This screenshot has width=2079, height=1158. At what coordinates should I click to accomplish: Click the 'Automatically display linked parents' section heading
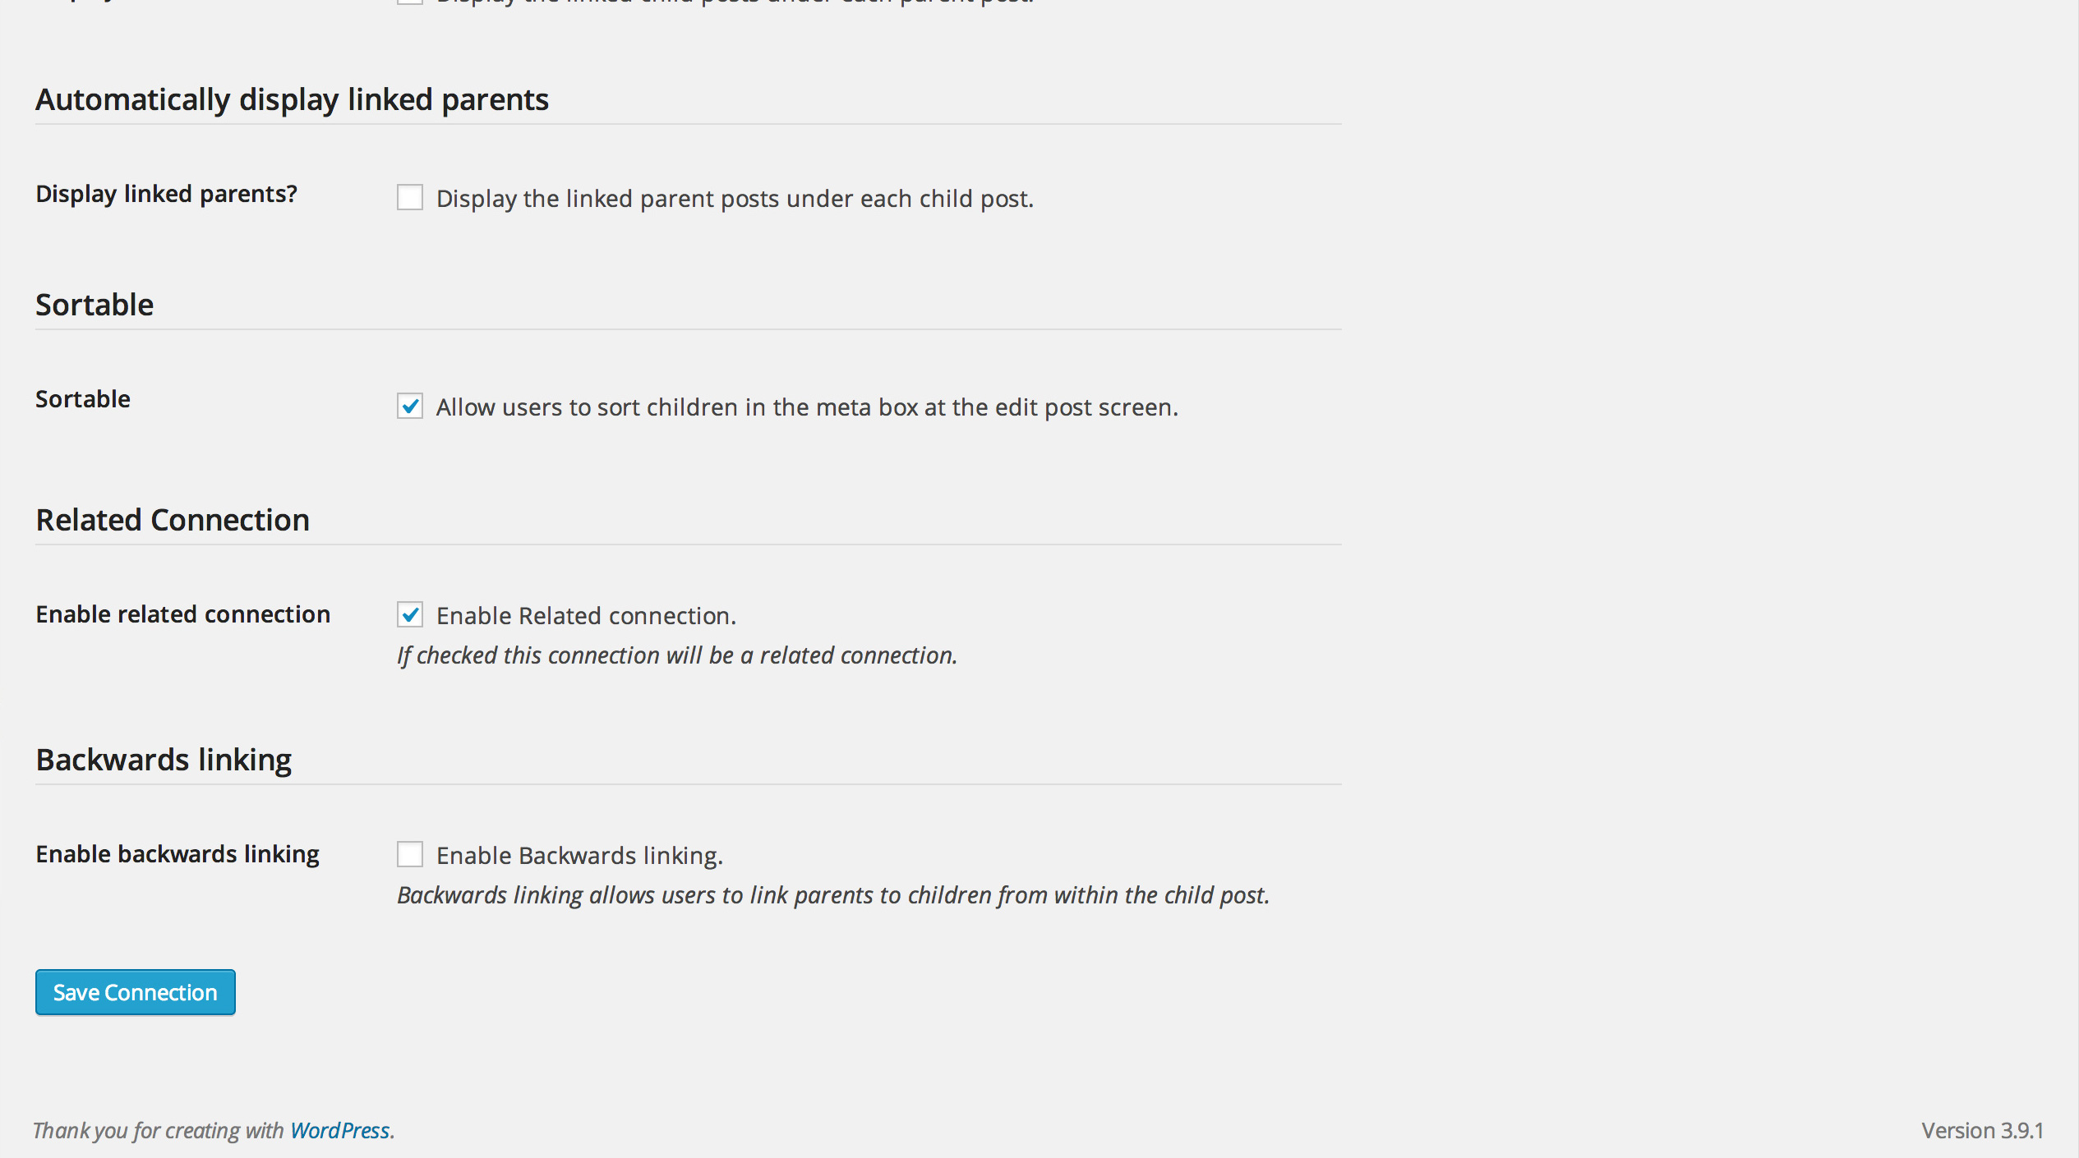(292, 99)
